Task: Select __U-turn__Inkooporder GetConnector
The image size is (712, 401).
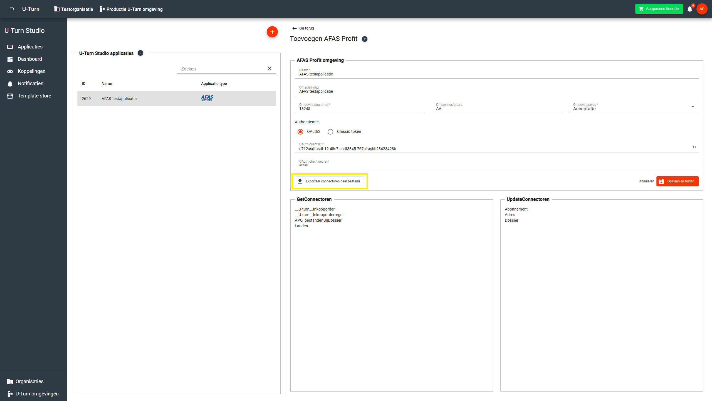Action: pyautogui.click(x=315, y=209)
